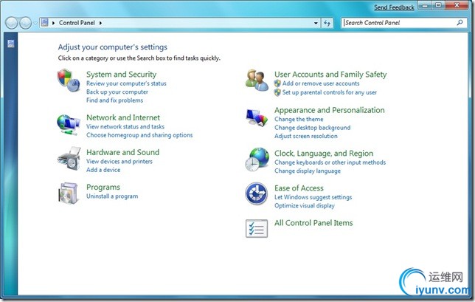This screenshot has height=302, width=475.
Task: Click Let Windows suggest settings
Action: (313, 197)
